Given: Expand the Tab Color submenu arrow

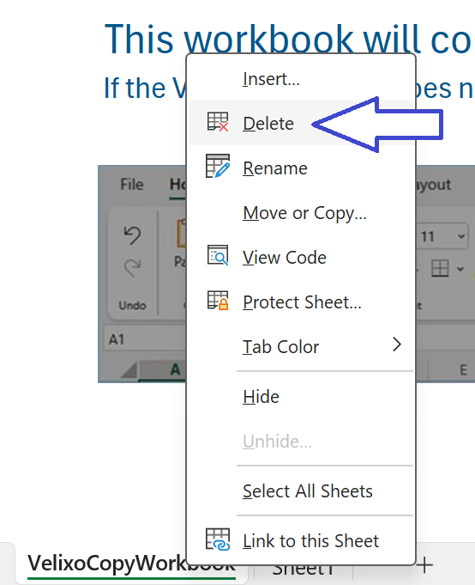Looking at the screenshot, I should [x=397, y=344].
